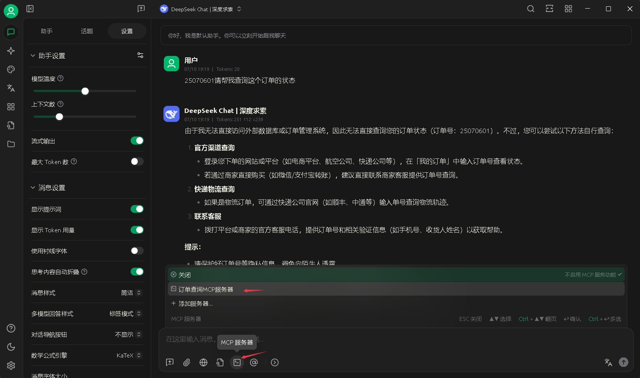
Task: Attach a file with paperclip icon
Action: coord(187,362)
